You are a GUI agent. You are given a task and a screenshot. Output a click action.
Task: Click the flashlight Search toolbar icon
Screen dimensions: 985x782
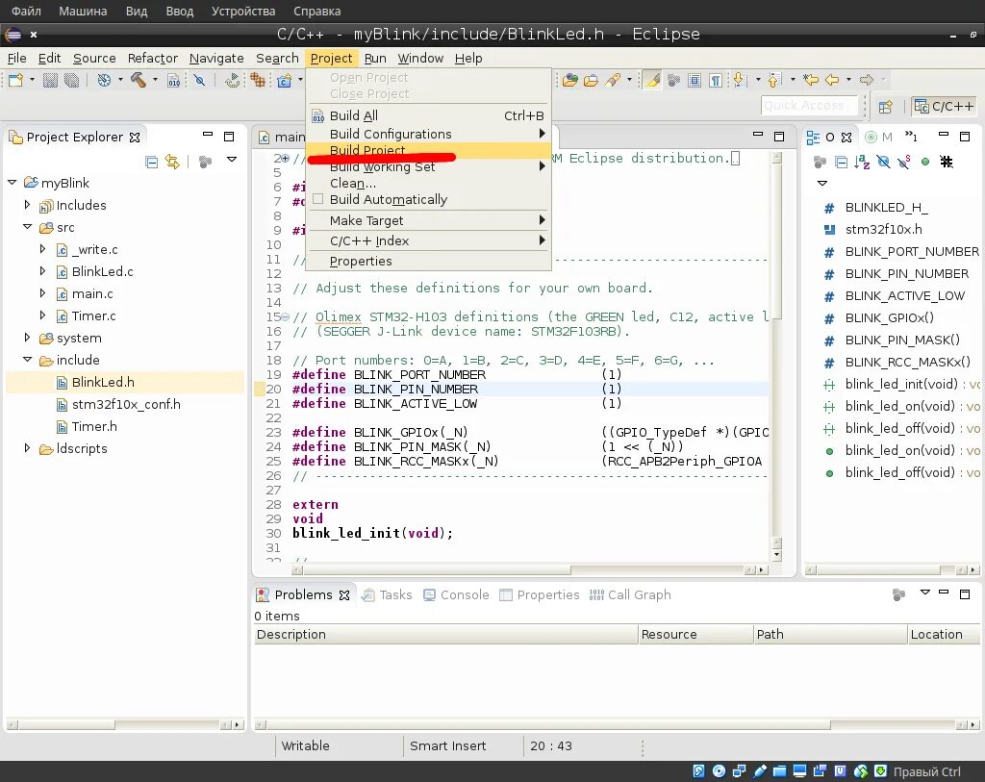click(613, 80)
